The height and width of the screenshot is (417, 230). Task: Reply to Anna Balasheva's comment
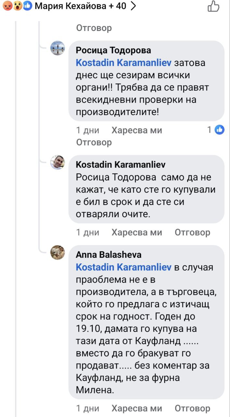(x=192, y=408)
